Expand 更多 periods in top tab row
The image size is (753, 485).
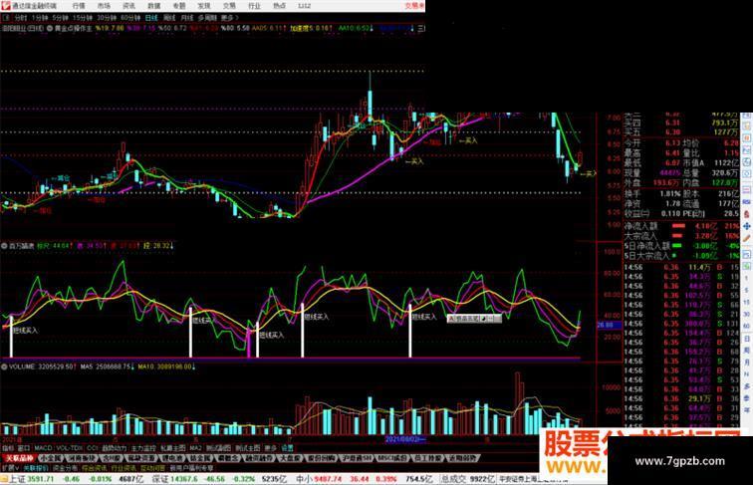(x=229, y=18)
